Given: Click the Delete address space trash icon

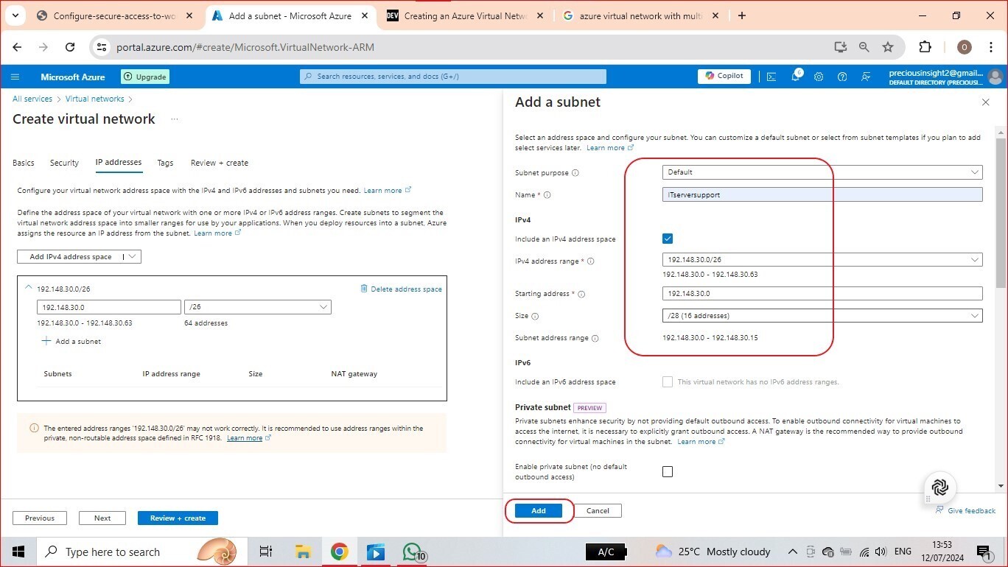Looking at the screenshot, I should click(x=364, y=289).
